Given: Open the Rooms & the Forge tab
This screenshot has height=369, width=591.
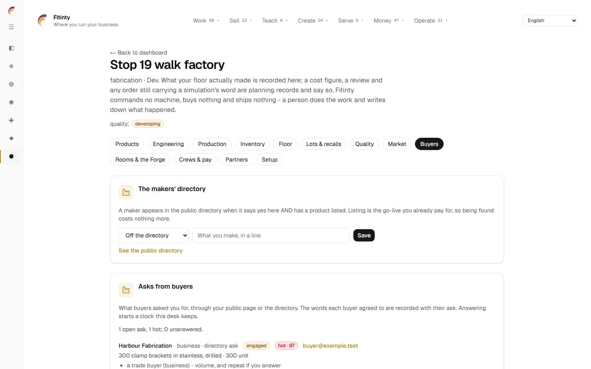Looking at the screenshot, I should [140, 159].
